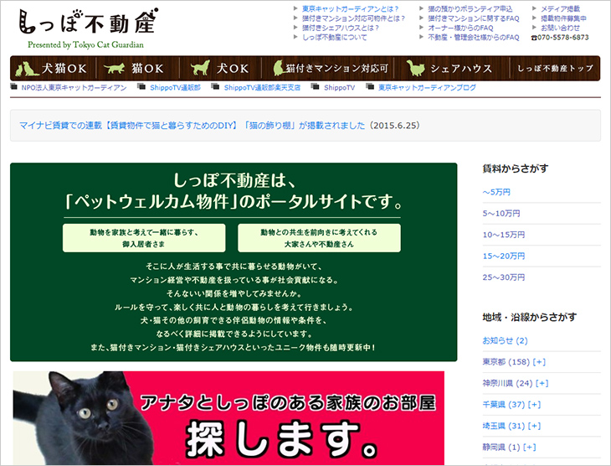Click the icon before NPO法人東京キャットガーディアン

[x=15, y=87]
